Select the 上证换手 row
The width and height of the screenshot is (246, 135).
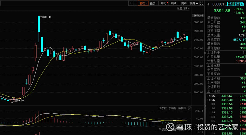pyautogui.click(x=226, y=53)
